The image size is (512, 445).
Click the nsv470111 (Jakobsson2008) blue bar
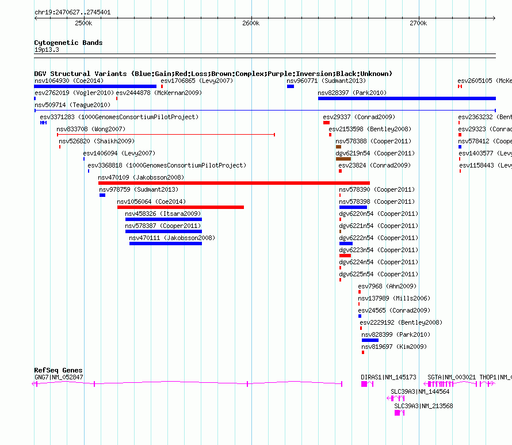click(x=166, y=244)
